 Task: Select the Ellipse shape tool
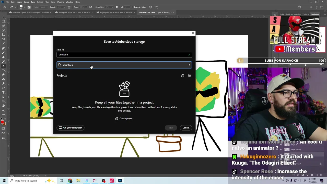3,101
